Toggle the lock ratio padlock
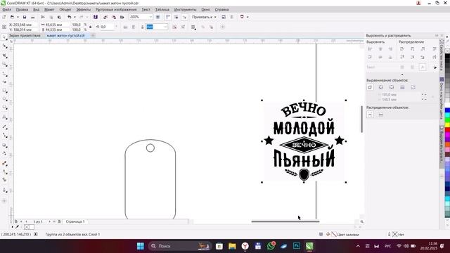Image resolution: width=450 pixels, height=253 pixels. (91, 27)
